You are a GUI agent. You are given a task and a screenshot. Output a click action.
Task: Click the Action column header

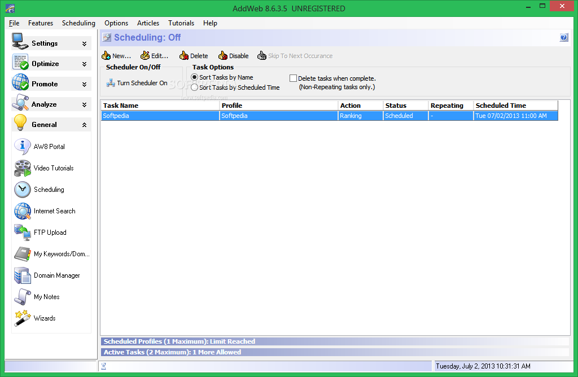click(361, 106)
